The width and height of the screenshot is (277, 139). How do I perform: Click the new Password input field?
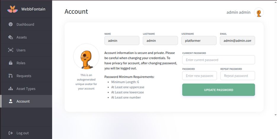point(199,76)
